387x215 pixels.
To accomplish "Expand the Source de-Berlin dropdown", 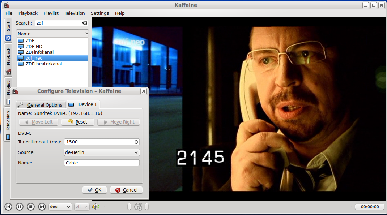I will (102, 152).
